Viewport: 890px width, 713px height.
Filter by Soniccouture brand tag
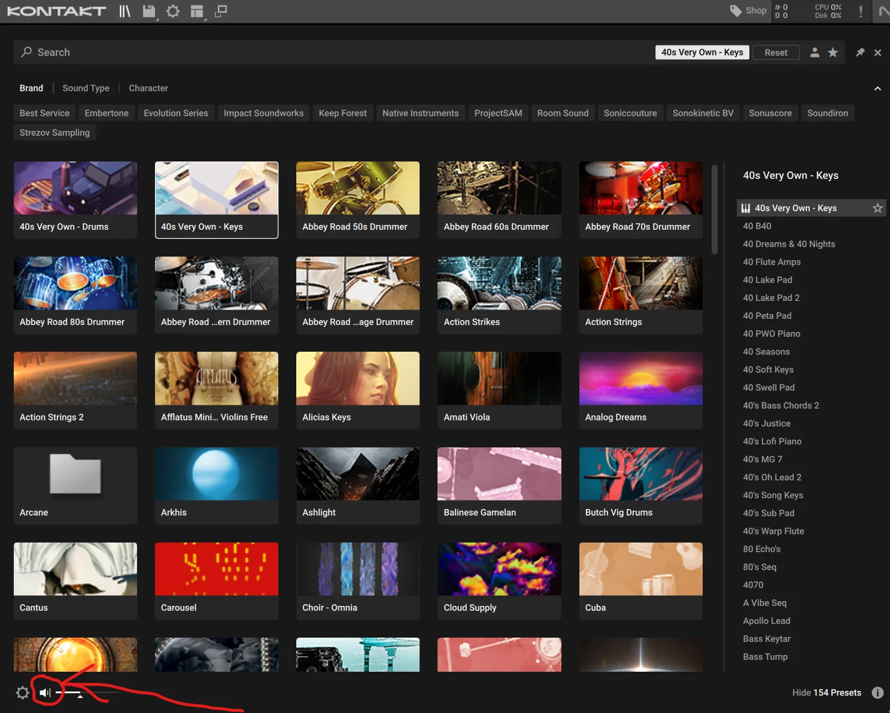tap(630, 113)
